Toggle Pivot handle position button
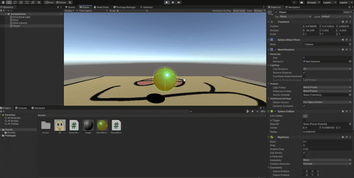The height and width of the screenshot is (178, 354). tap(49, 2)
